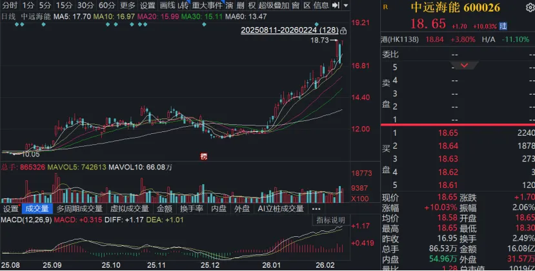The width and height of the screenshot is (535, 271).
Task: Select the 换手率 indicator tab
Action: click(192, 209)
